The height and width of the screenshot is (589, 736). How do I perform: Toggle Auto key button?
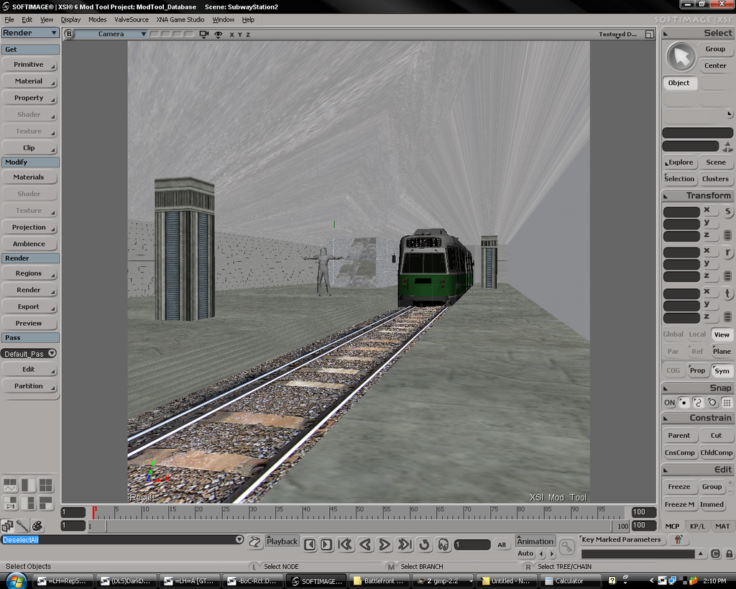pyautogui.click(x=525, y=554)
